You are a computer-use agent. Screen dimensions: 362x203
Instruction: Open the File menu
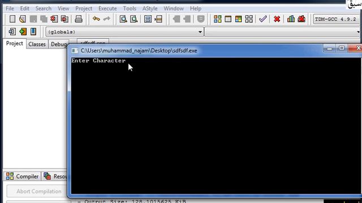point(10,8)
